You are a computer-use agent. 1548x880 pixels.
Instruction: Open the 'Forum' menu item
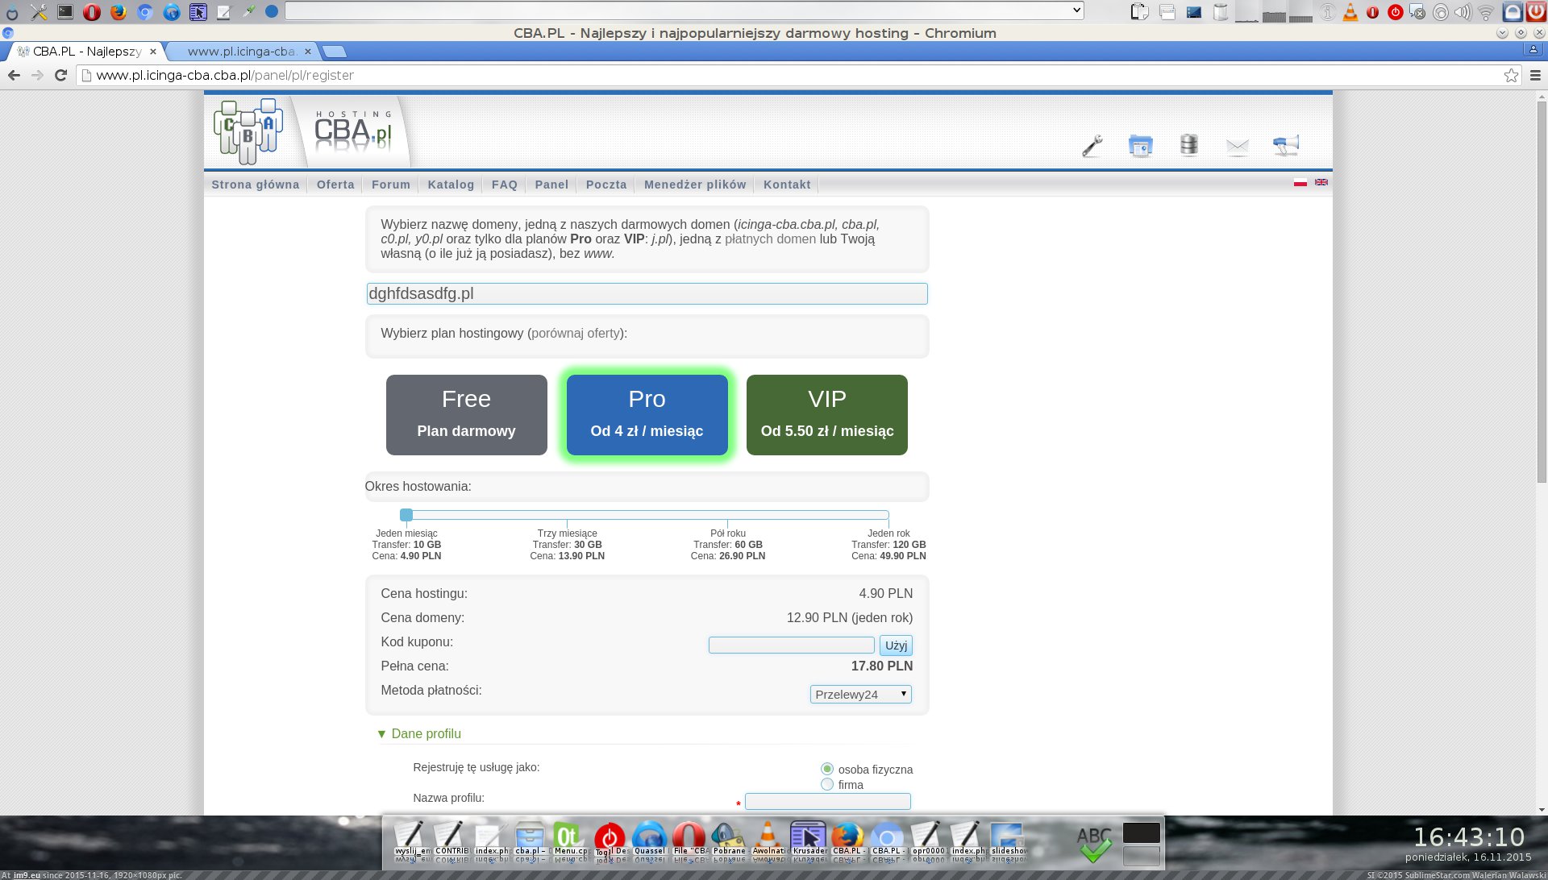coord(391,185)
